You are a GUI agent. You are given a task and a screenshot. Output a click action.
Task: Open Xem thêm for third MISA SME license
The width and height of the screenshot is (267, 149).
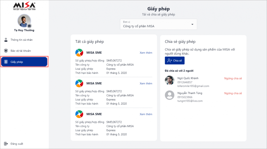[x=146, y=114]
